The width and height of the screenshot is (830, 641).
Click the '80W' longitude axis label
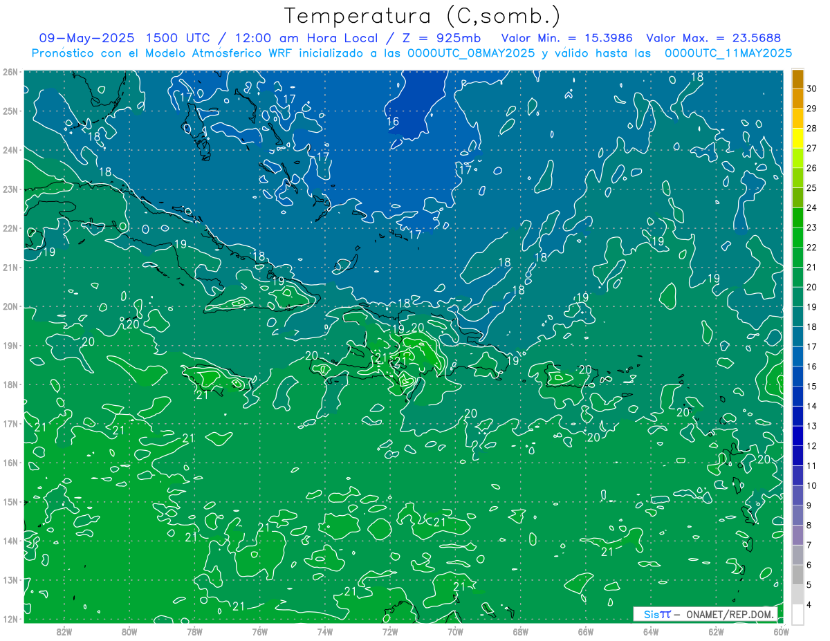tap(129, 631)
